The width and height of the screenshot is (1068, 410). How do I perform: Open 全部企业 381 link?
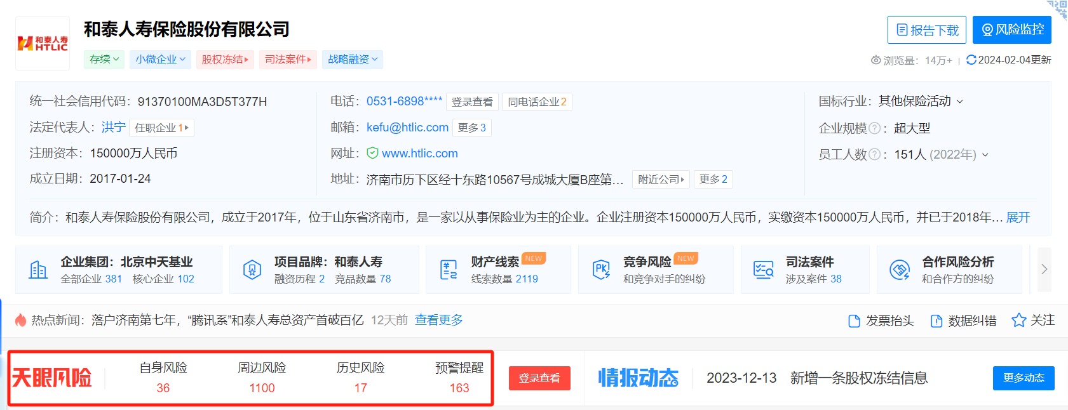91,279
